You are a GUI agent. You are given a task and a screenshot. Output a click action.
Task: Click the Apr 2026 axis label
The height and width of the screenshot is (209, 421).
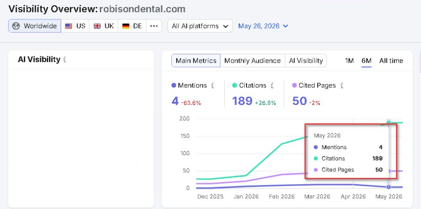pyautogui.click(x=353, y=197)
